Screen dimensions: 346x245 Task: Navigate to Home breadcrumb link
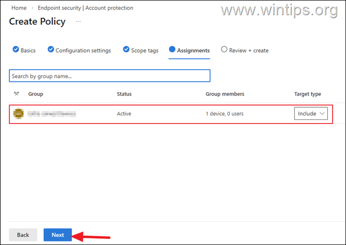tap(19, 8)
